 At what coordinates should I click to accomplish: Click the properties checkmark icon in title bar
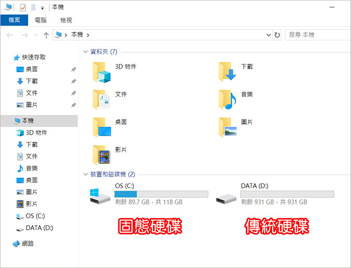coord(23,8)
